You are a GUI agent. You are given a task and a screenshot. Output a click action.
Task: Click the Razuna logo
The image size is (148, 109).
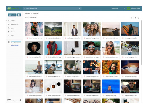(14, 8)
